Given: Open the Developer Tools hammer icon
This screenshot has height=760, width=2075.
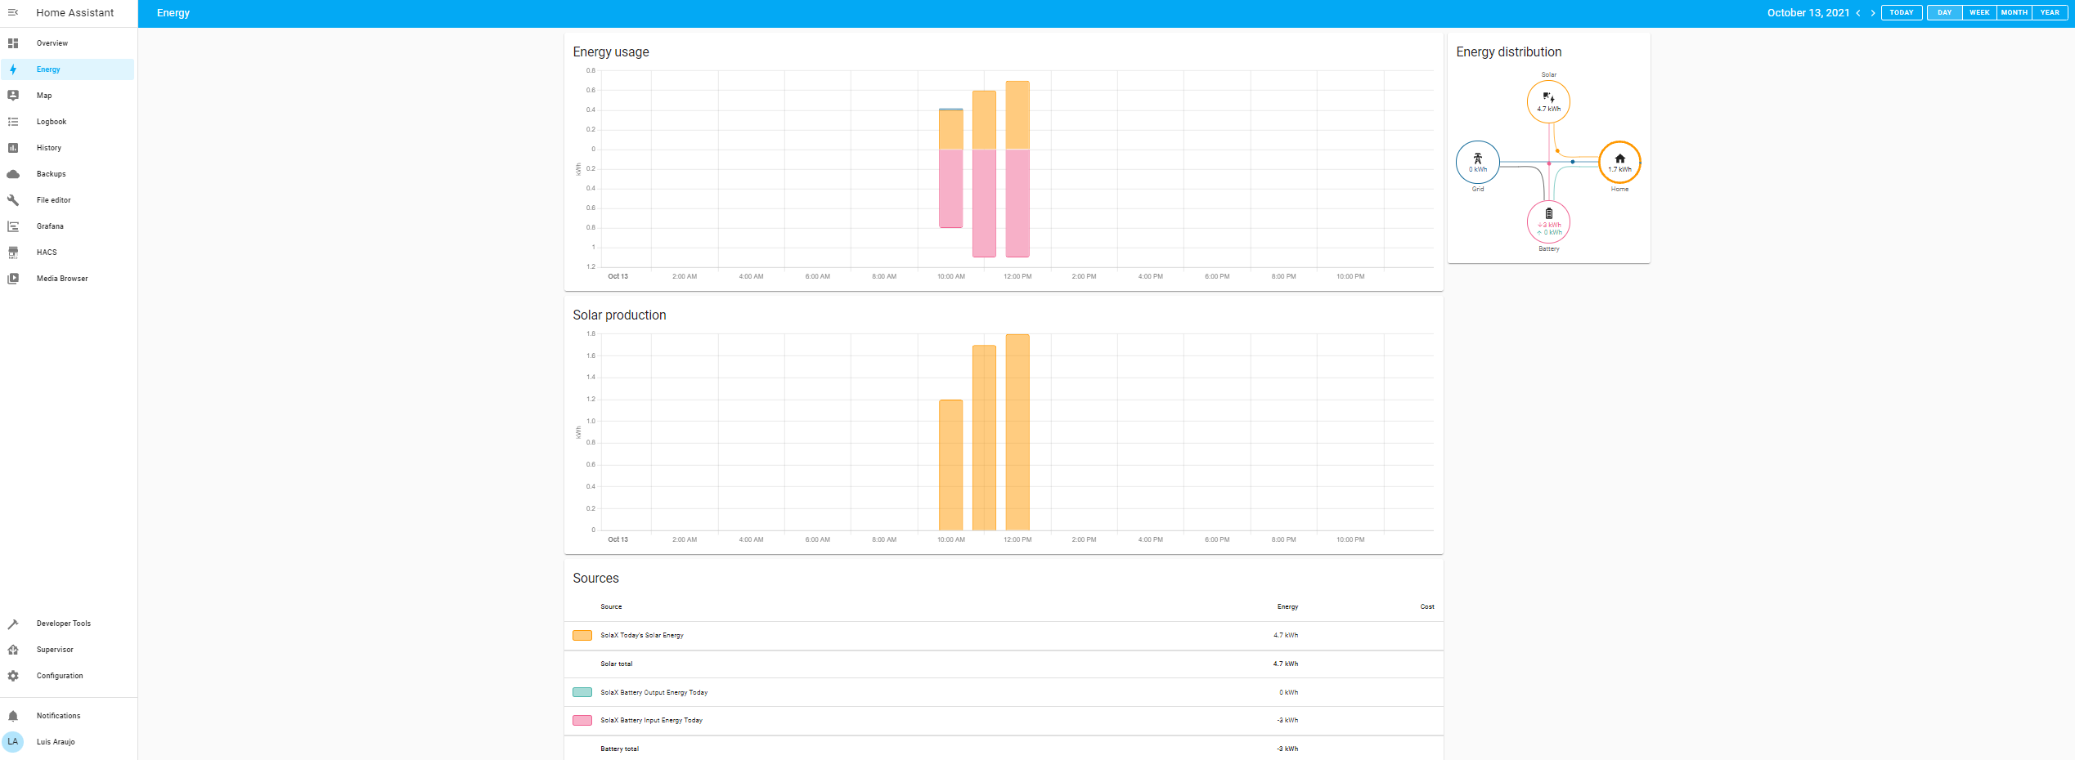Looking at the screenshot, I should tap(13, 624).
